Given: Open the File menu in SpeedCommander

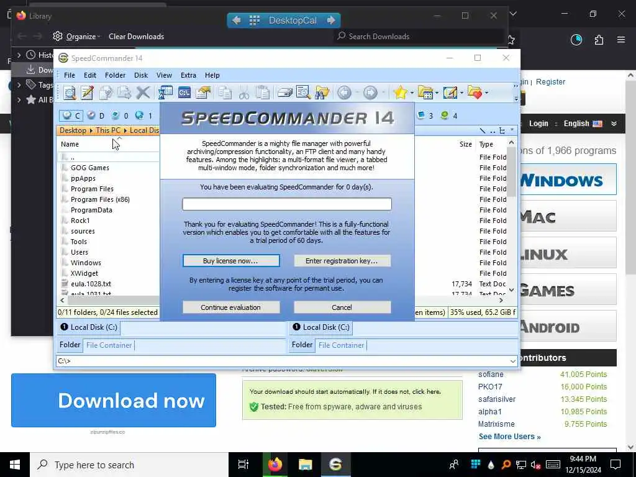Looking at the screenshot, I should pos(70,75).
